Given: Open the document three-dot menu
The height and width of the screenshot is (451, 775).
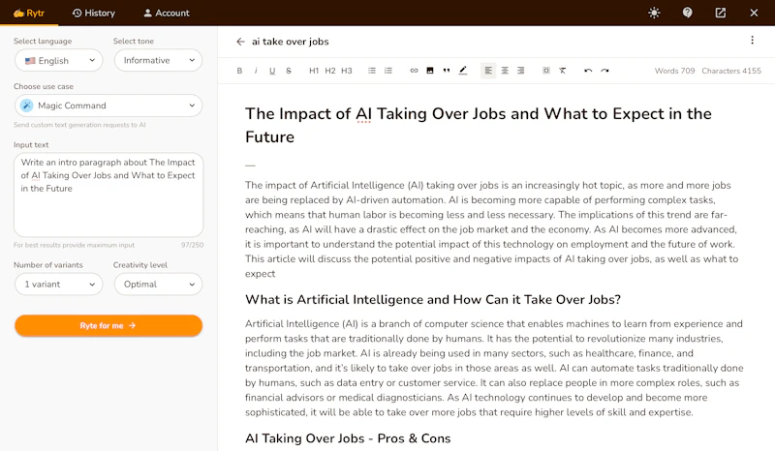Looking at the screenshot, I should (752, 41).
